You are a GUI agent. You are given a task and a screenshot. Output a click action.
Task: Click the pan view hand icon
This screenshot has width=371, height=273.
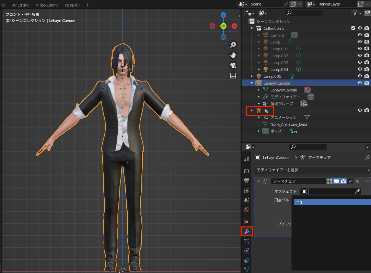233,55
